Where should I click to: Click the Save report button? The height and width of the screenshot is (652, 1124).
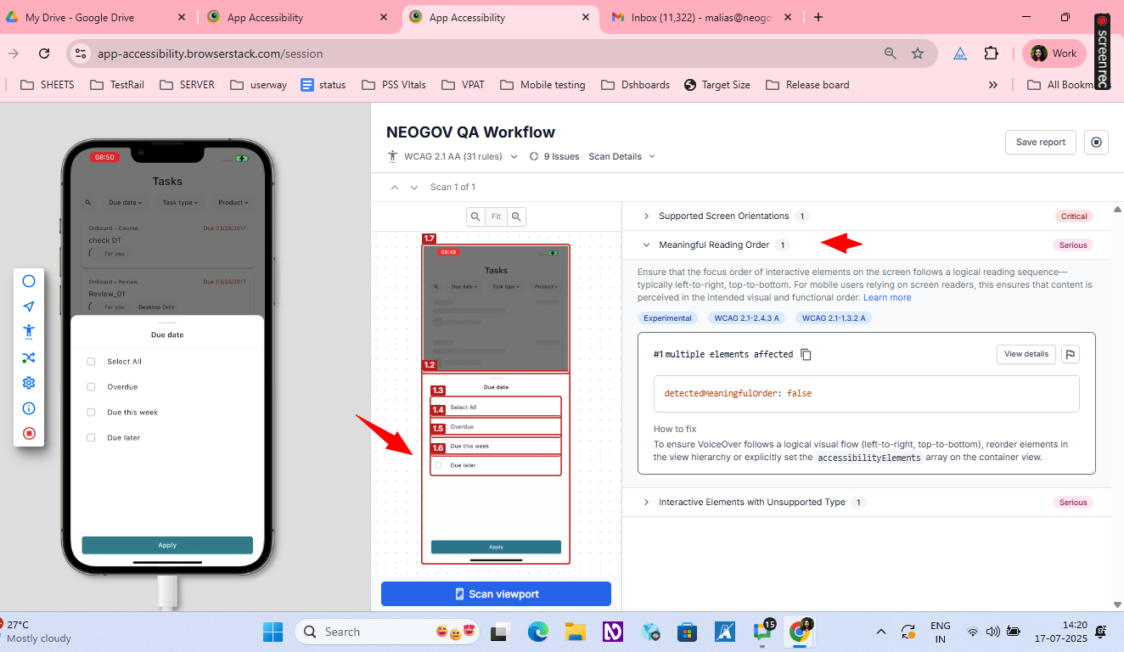1040,142
